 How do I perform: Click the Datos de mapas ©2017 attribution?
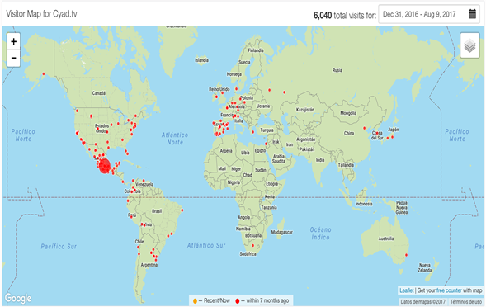coord(422,301)
